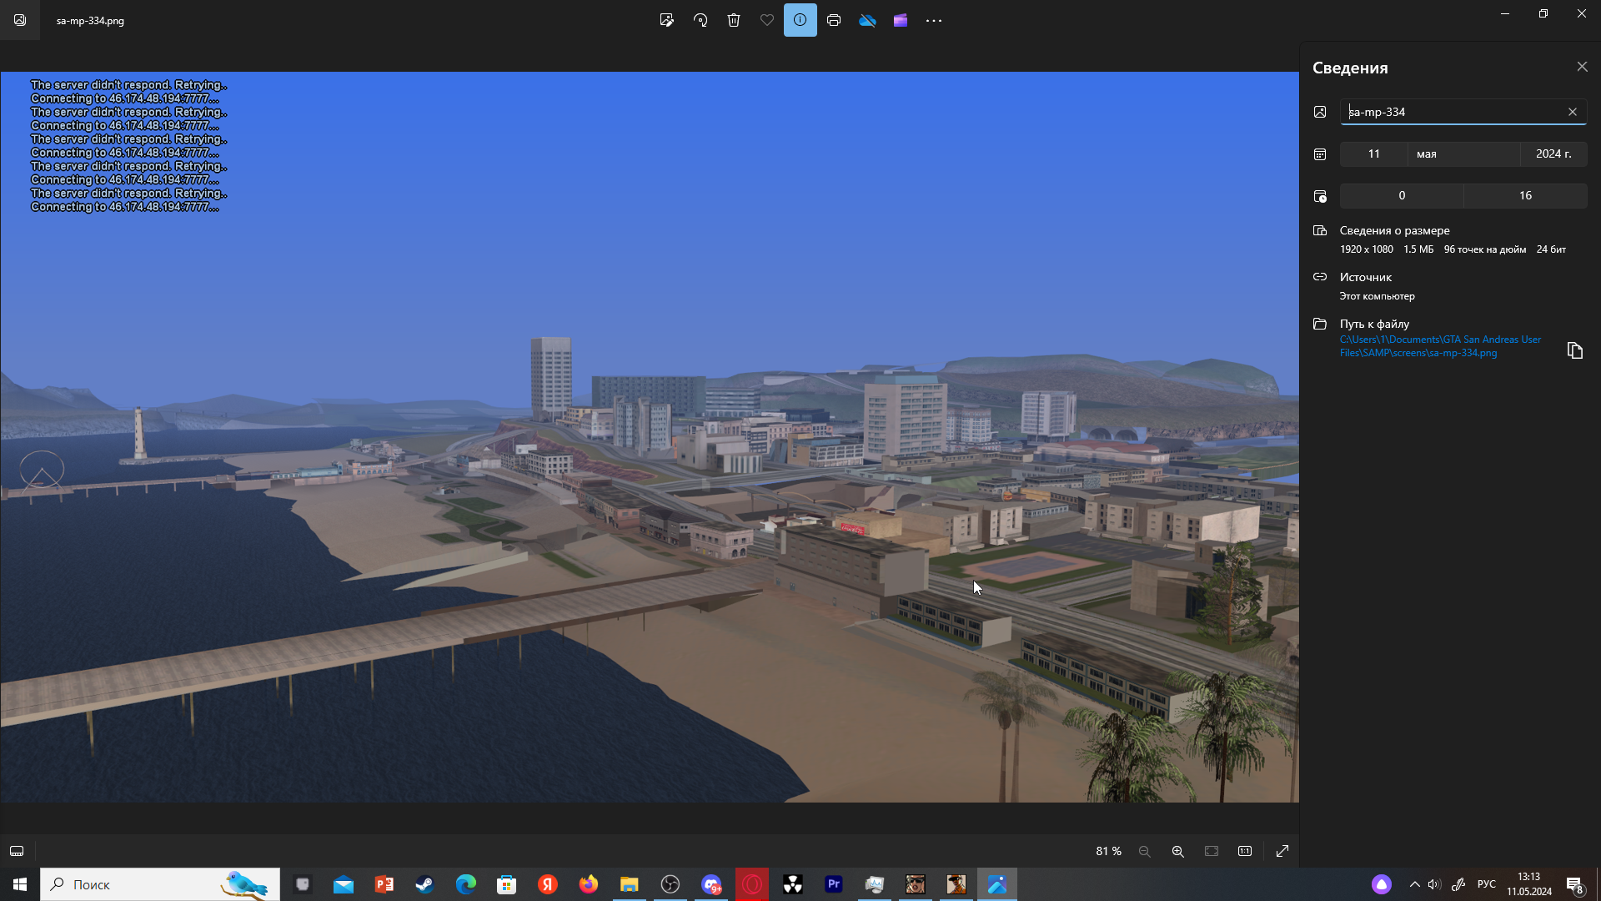Print the image with the printer icon
Image resolution: width=1601 pixels, height=901 pixels.
[834, 20]
